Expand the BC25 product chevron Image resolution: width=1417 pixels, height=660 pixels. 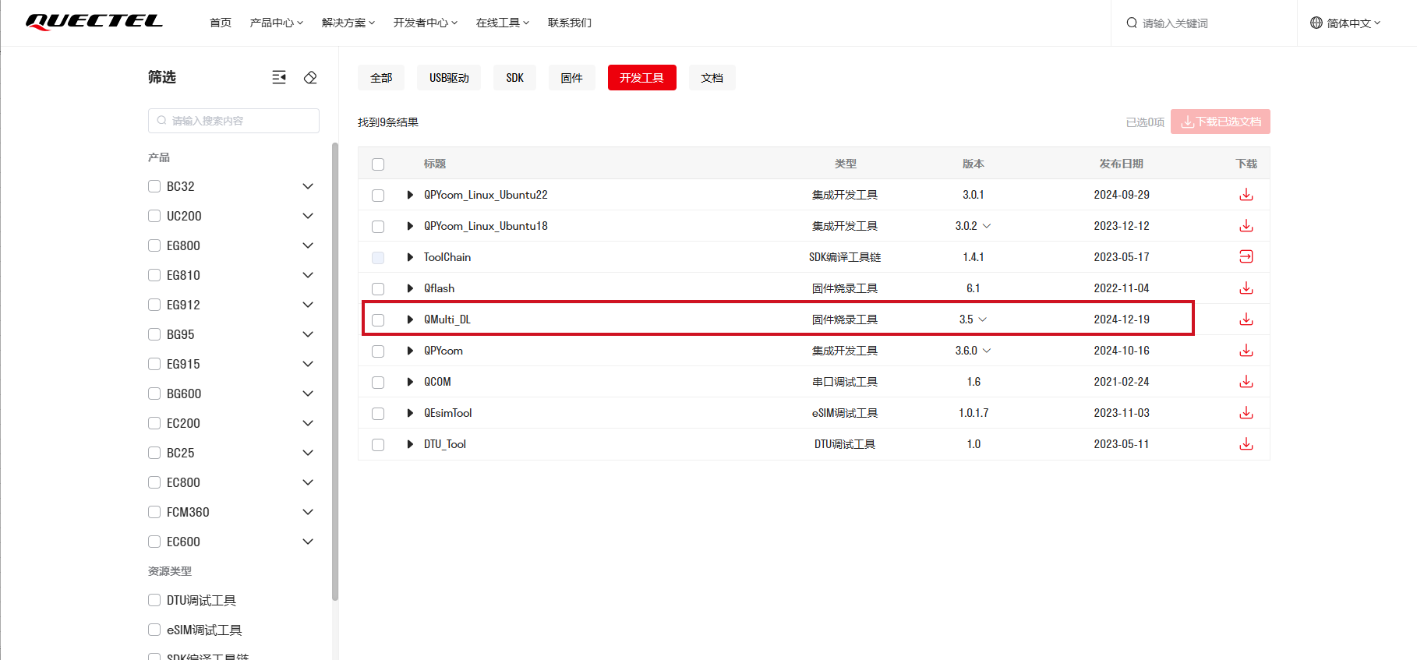click(308, 453)
